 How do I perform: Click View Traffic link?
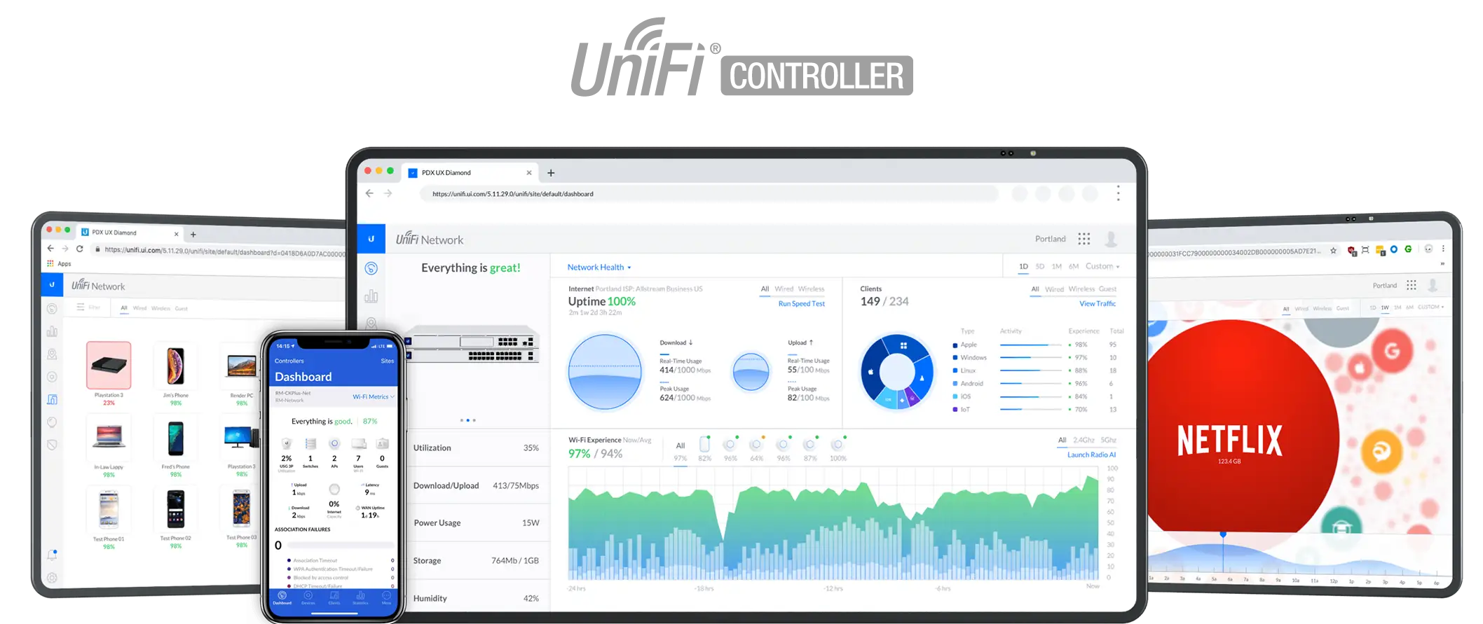(1098, 303)
